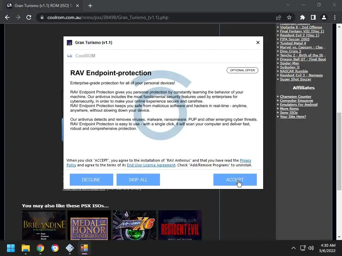
Task: Go back to the previous page
Action: click(x=7, y=17)
